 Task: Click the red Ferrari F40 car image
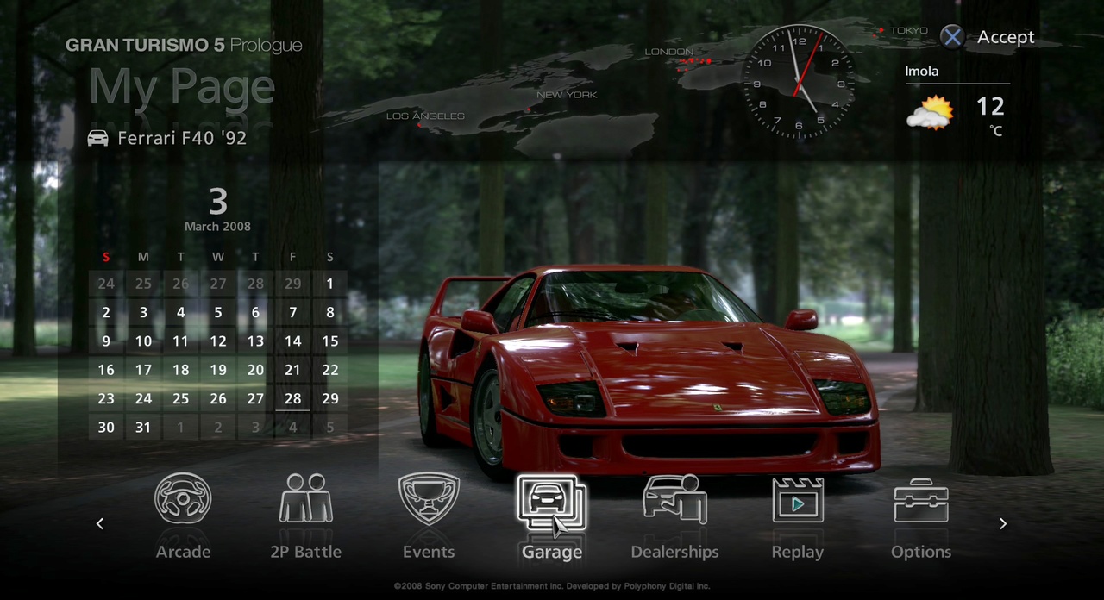coord(647,379)
